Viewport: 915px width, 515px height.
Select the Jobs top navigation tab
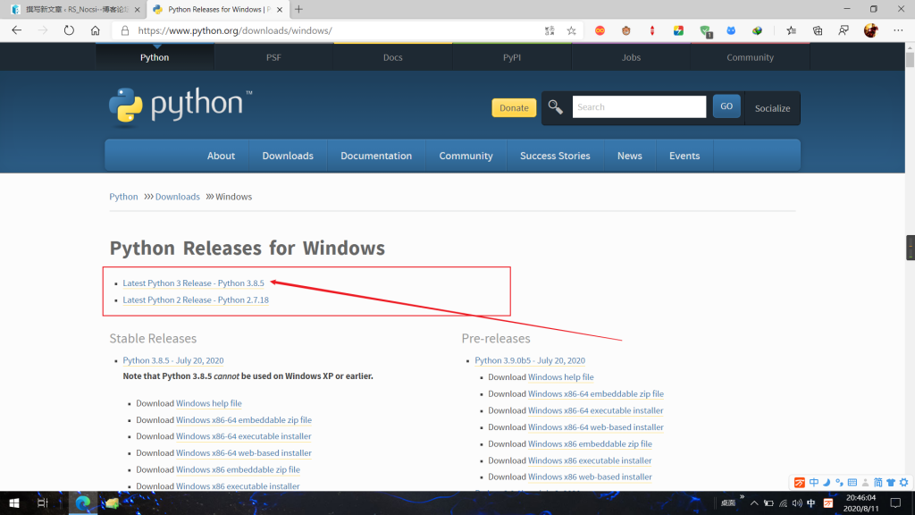click(631, 57)
